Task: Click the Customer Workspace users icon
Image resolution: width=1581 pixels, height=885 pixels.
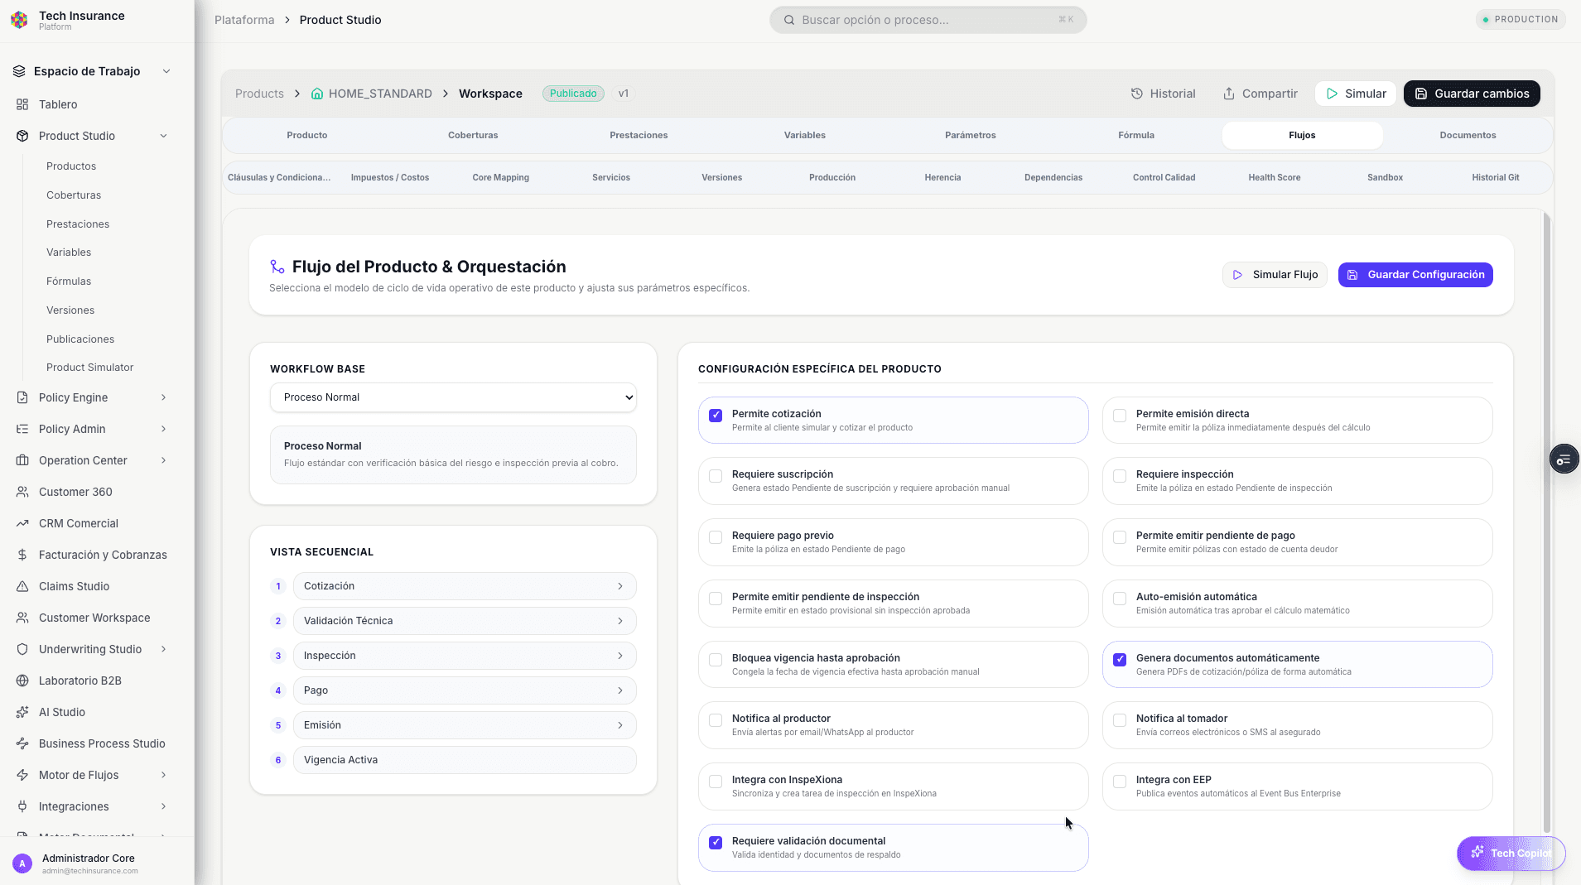Action: tap(22, 618)
